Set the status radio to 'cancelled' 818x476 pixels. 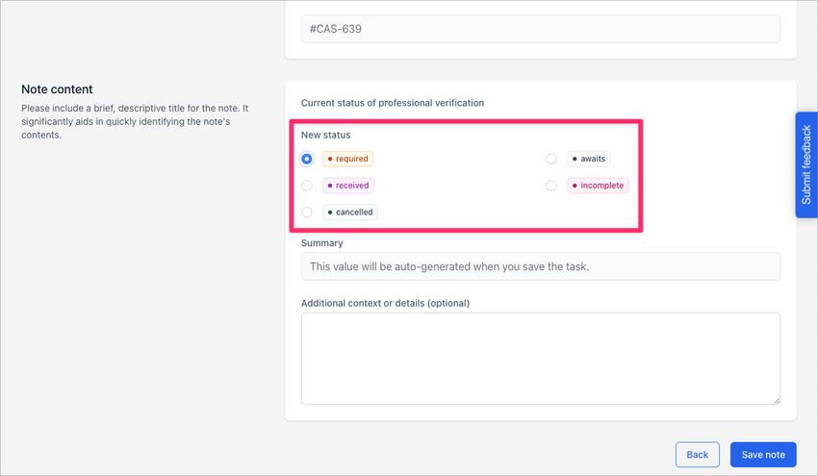point(307,212)
